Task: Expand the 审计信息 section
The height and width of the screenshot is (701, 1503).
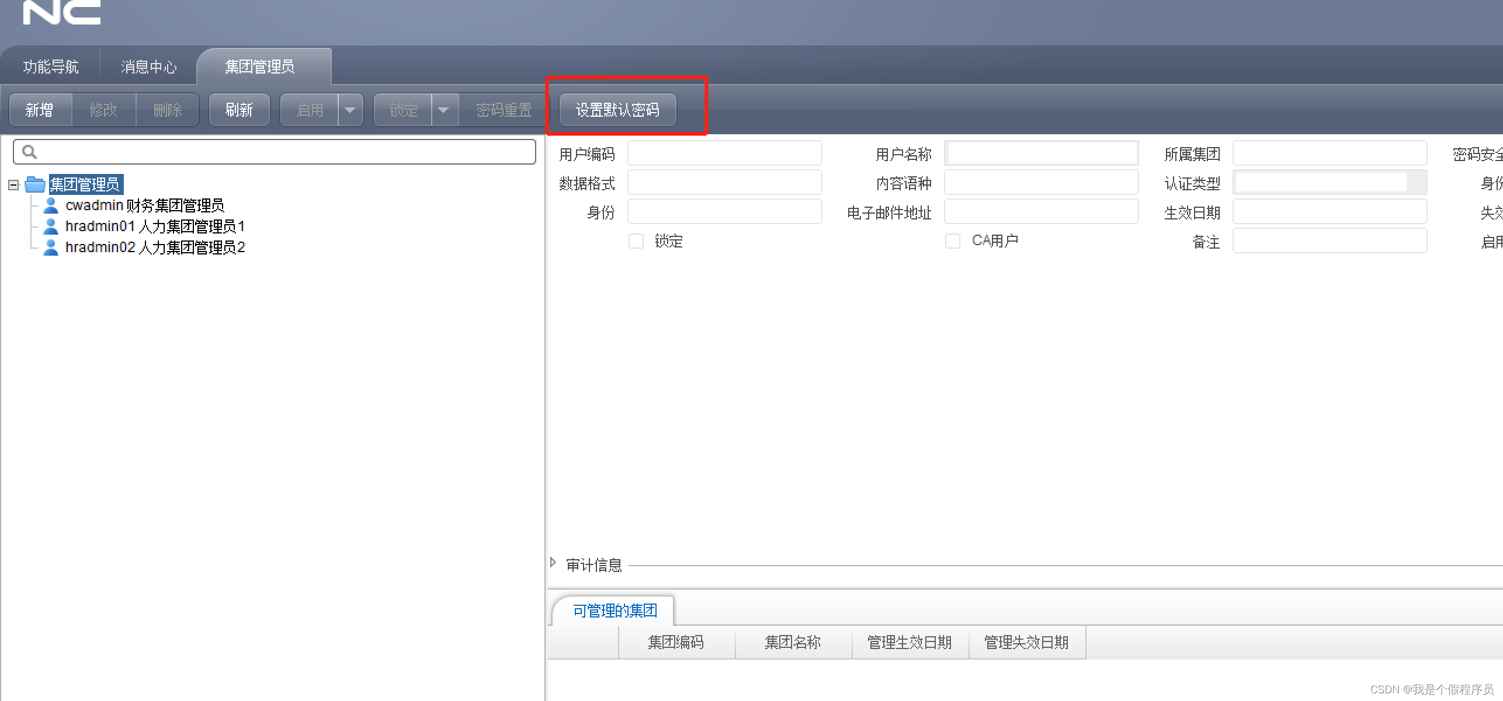Action: pos(553,562)
